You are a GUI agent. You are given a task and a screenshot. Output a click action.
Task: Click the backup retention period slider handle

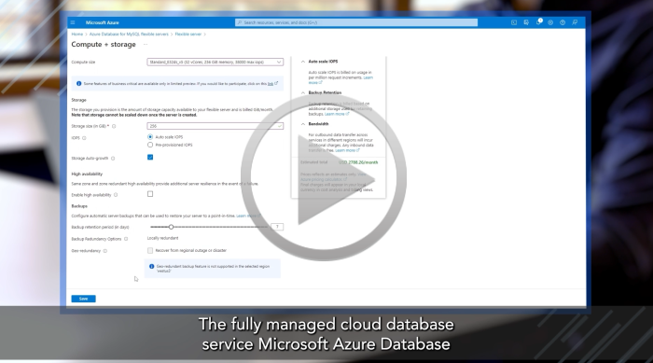click(171, 227)
